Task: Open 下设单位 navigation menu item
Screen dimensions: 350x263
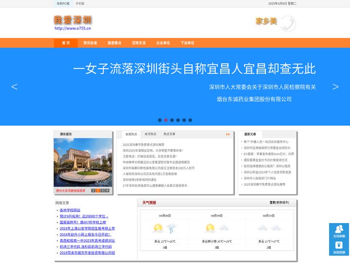Action: (188, 43)
